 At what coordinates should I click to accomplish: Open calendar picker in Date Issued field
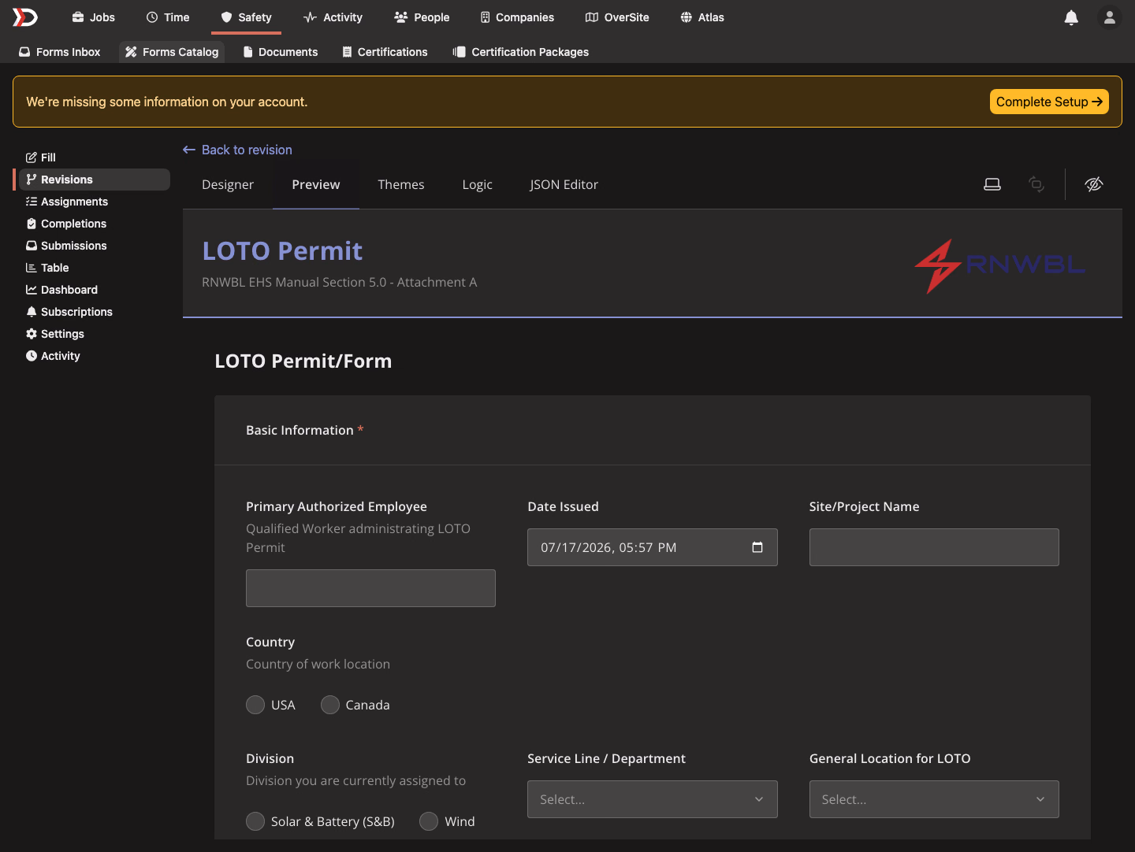click(x=757, y=547)
